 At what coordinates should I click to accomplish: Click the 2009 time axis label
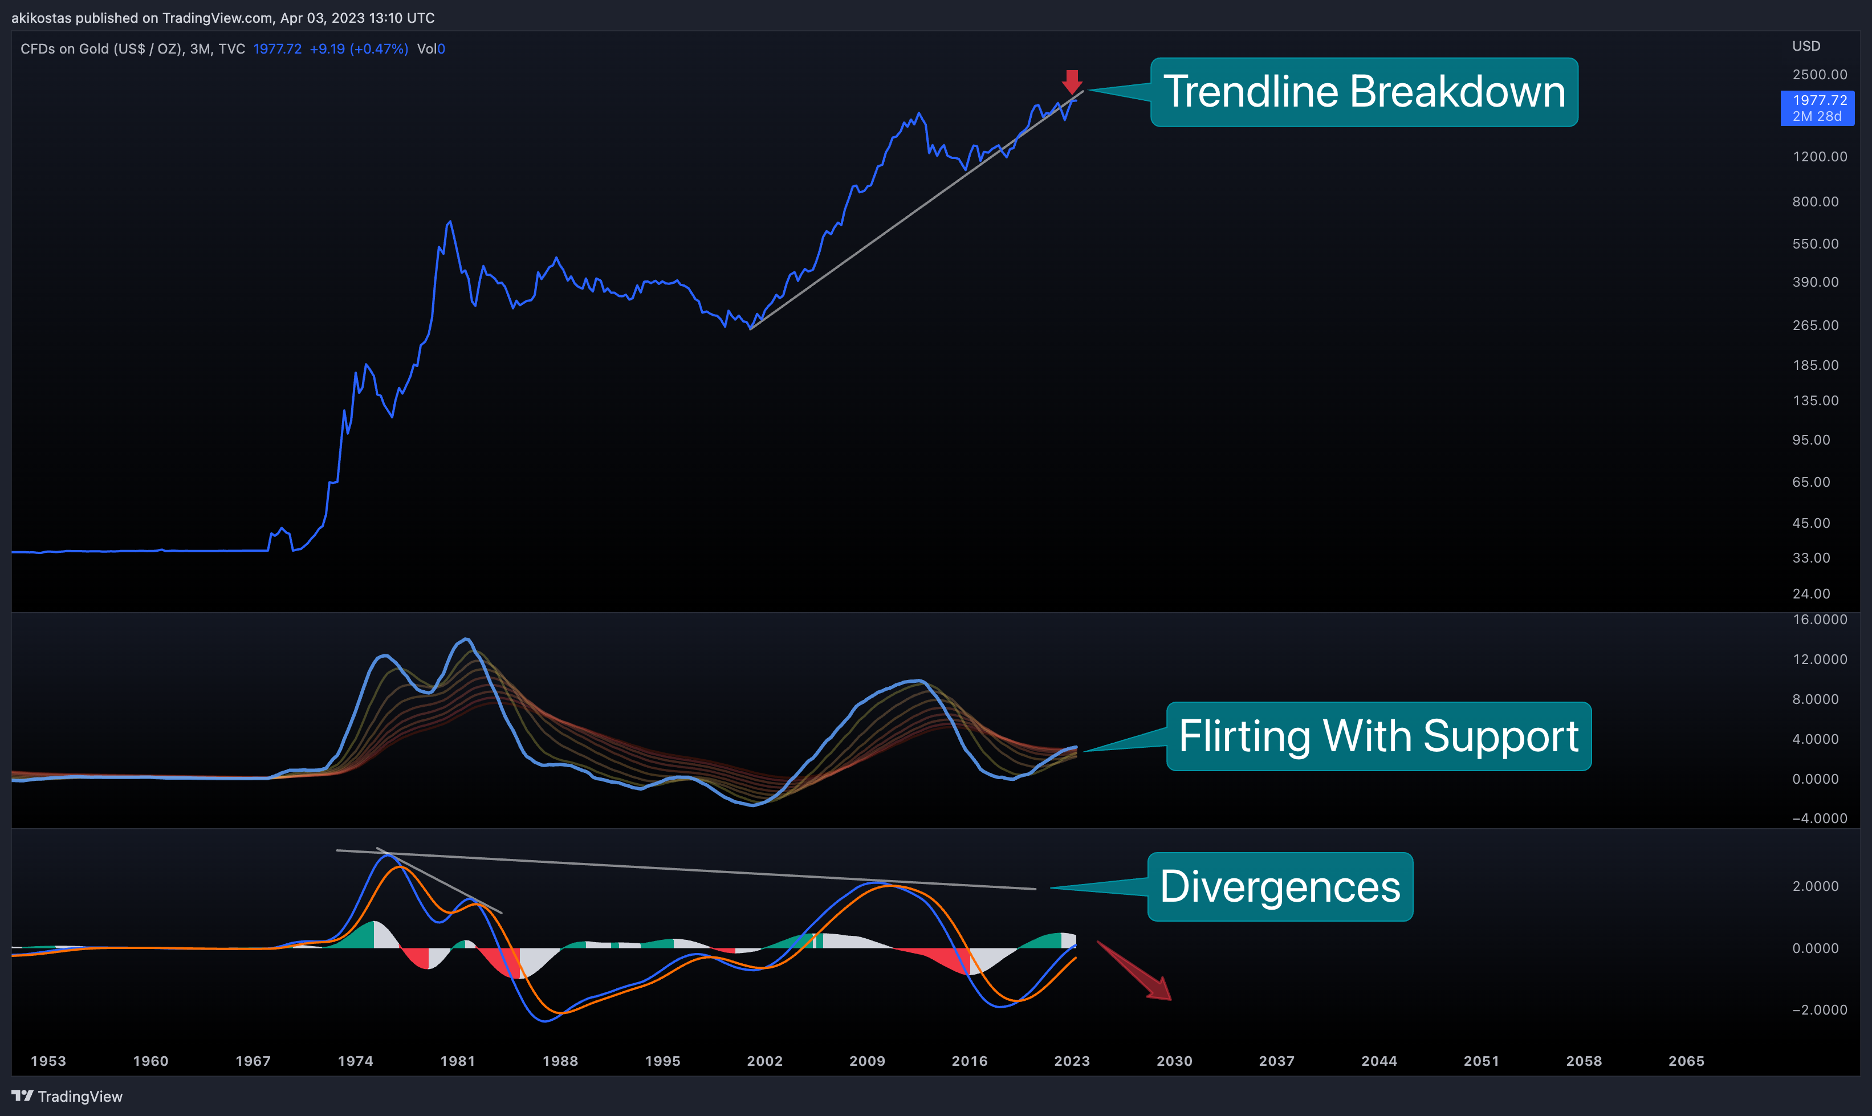pos(867,1061)
